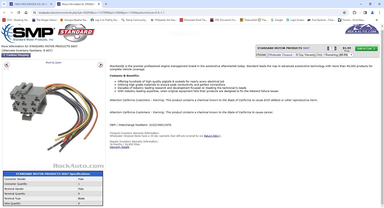
Task: Add S607 to cart
Action: point(366,48)
